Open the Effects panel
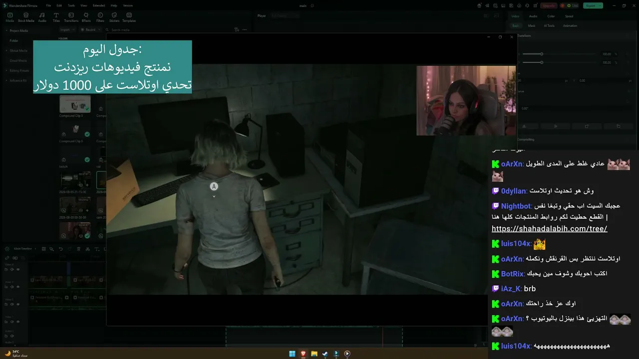Screen dimensions: 639x359 point(86,17)
